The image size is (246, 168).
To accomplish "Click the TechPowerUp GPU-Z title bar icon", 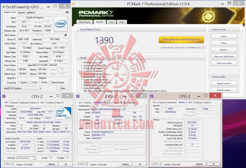I will [4, 7].
